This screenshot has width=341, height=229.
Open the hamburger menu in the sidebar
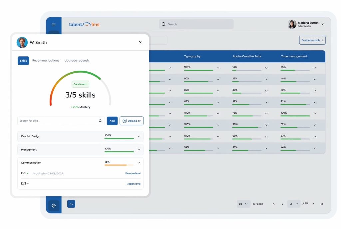tap(54, 25)
